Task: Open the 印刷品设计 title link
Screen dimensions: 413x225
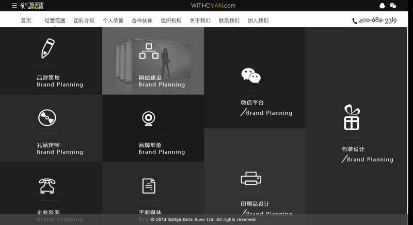Action: pyautogui.click(x=255, y=204)
